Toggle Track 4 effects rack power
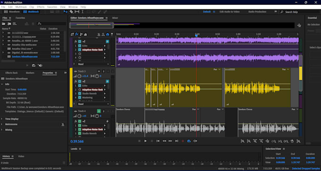The image size is (321, 171). (x=80, y=121)
